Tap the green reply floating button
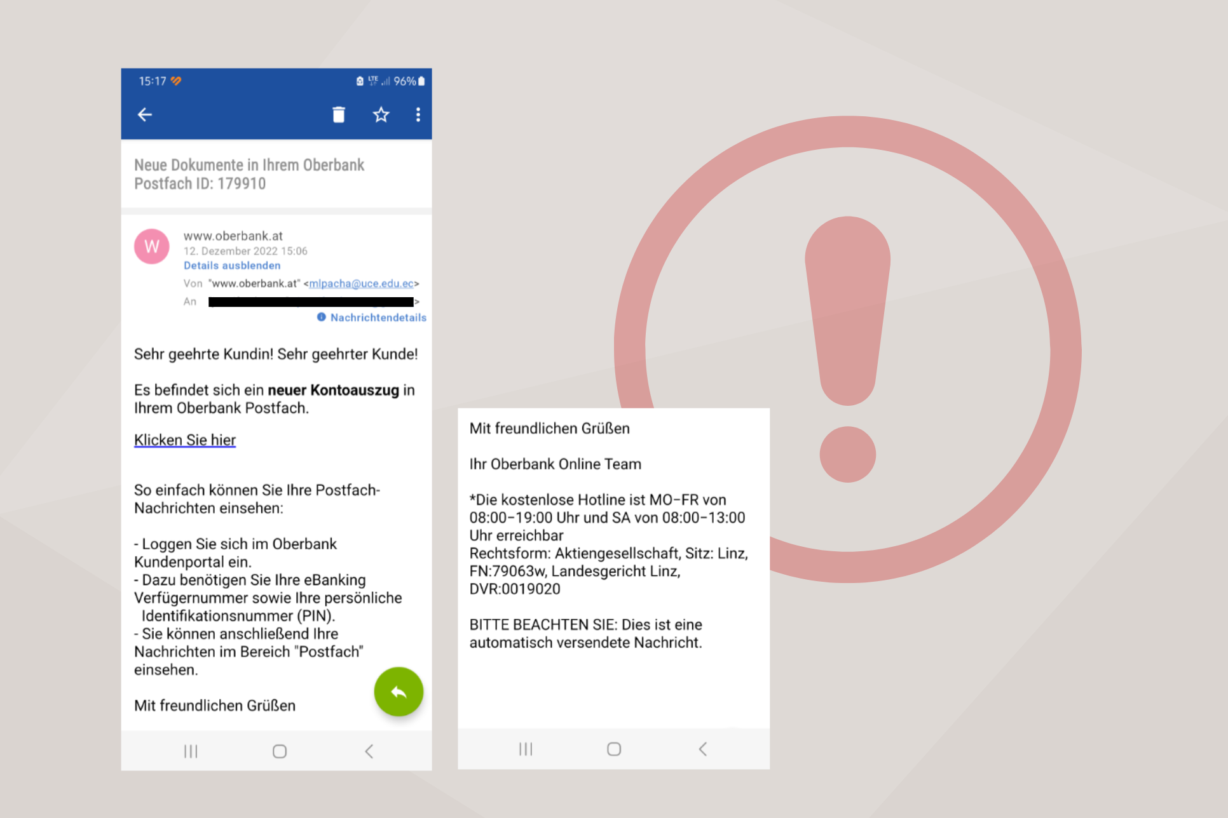This screenshot has height=818, width=1228. (x=399, y=692)
